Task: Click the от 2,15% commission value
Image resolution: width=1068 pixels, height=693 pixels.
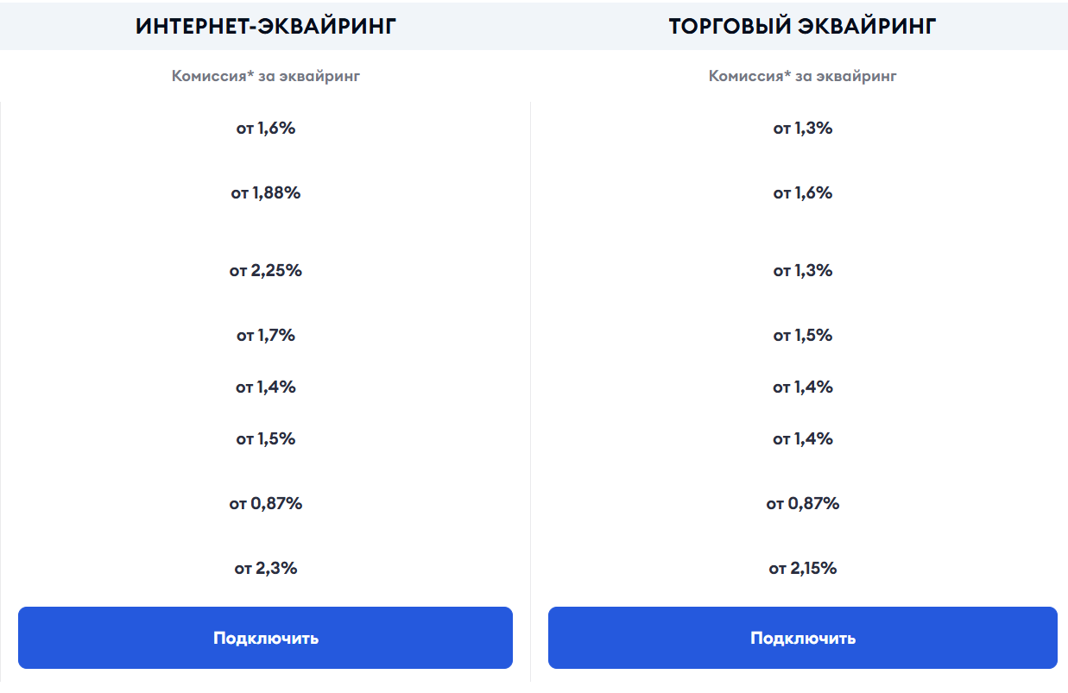Action: pos(802,569)
